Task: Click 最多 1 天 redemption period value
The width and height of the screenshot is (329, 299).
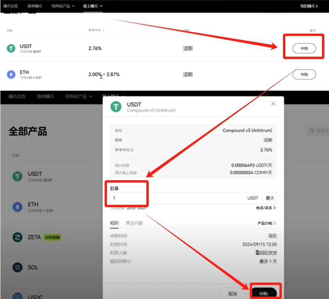Action: pyautogui.click(x=268, y=261)
